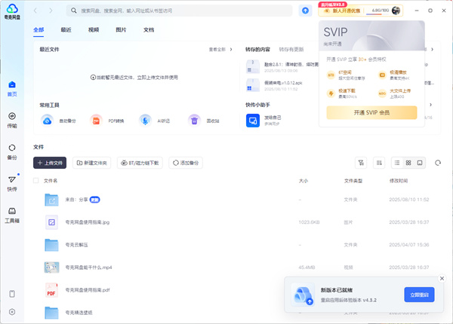Tick the select-all checkbox beside 文件名
The image size is (453, 324).
click(35, 181)
